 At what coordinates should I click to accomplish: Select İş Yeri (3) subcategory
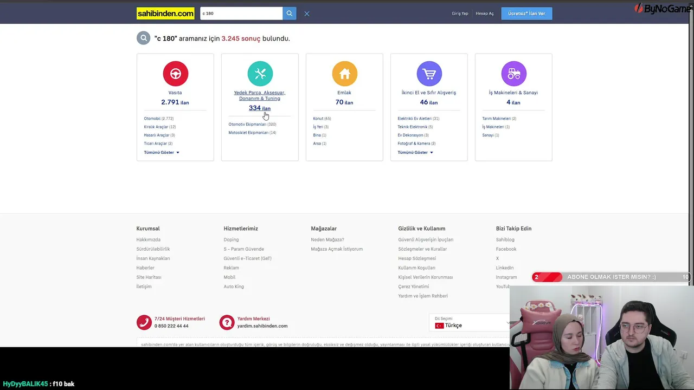[321, 127]
